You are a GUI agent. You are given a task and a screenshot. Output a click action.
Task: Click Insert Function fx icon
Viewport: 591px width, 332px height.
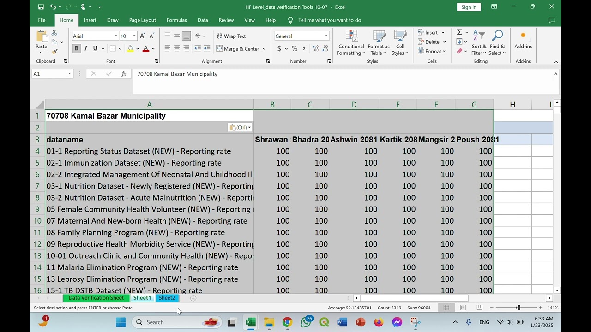coord(123,74)
